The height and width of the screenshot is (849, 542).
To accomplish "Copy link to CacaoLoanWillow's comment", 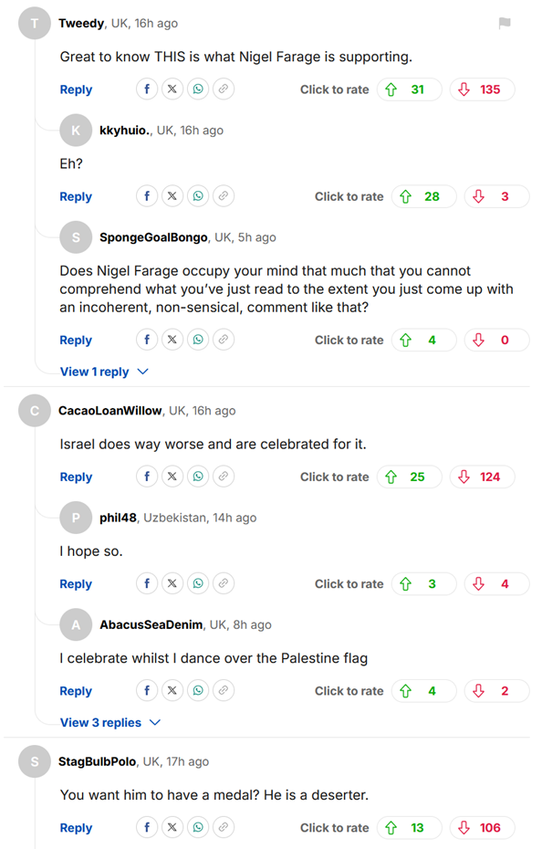I will pyautogui.click(x=223, y=477).
